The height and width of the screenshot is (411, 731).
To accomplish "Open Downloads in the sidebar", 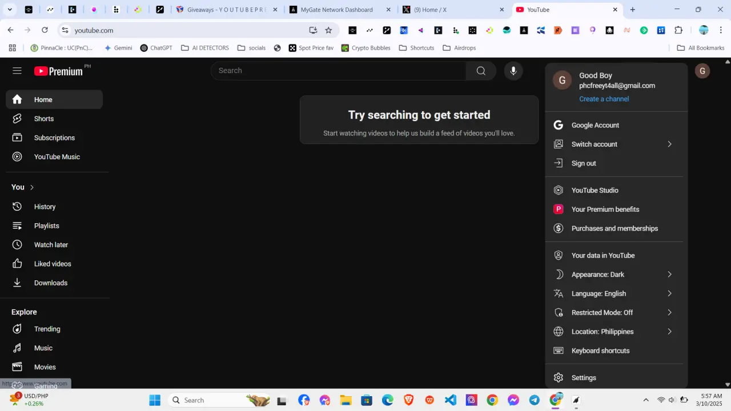I will [54, 283].
